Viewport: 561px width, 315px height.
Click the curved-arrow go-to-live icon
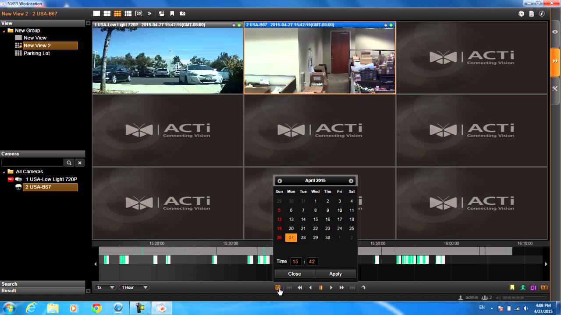point(363,287)
